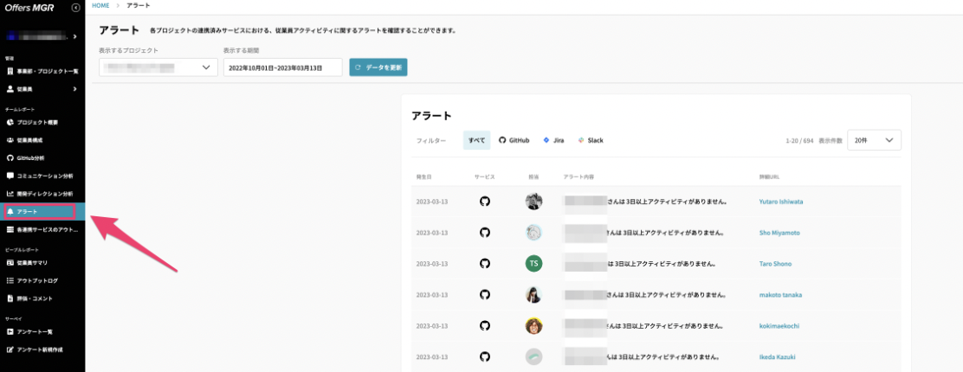Collapse sidebar using arrow icon beside Offers MGR

[x=75, y=8]
